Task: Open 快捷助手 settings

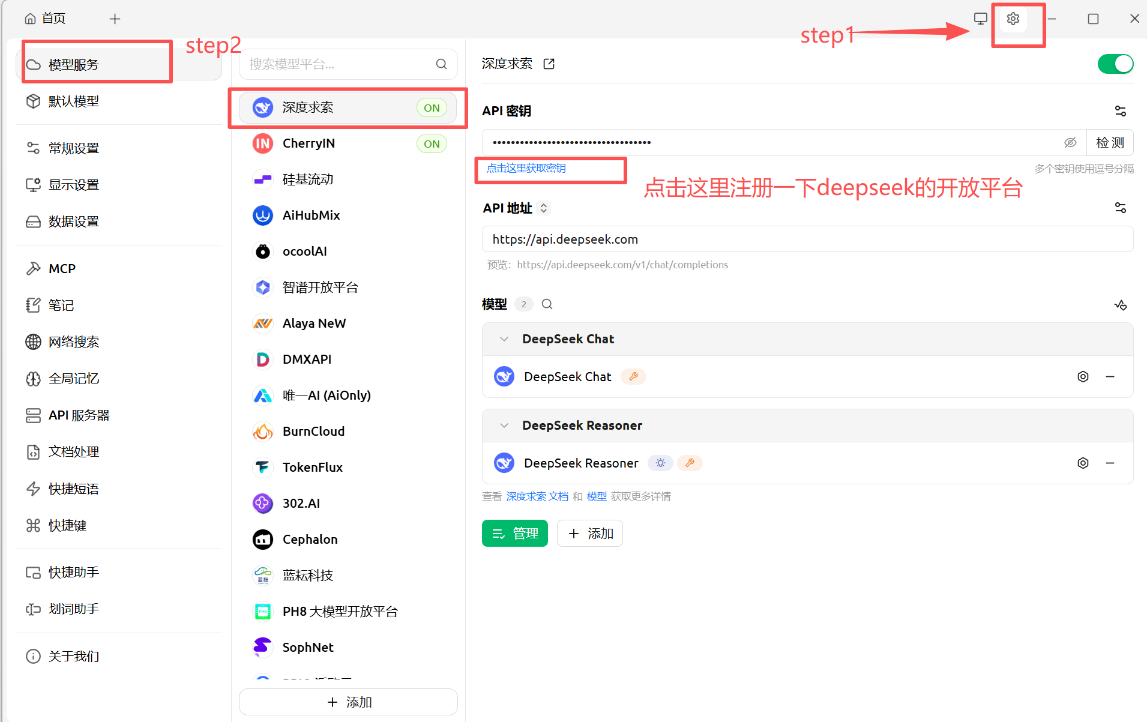Action: 119,572
